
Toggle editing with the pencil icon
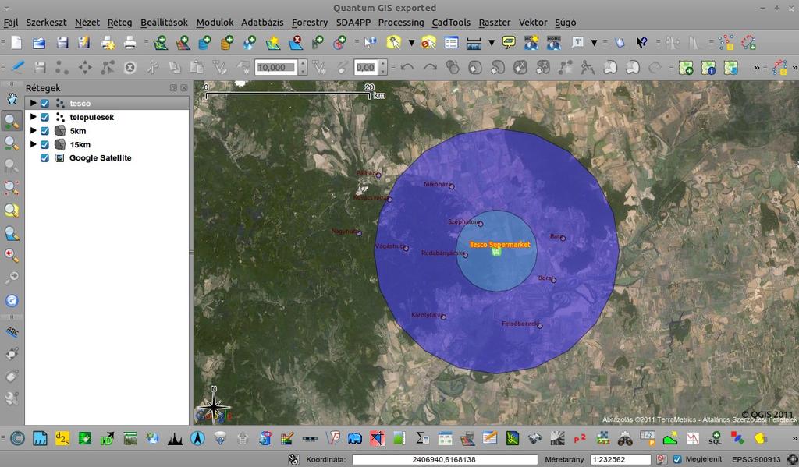click(18, 67)
